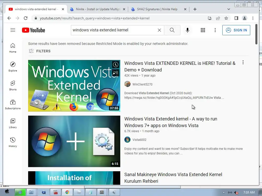This screenshot has height=196, width=262.
Task: Open the Apple logo start button
Action: click(x=7, y=192)
